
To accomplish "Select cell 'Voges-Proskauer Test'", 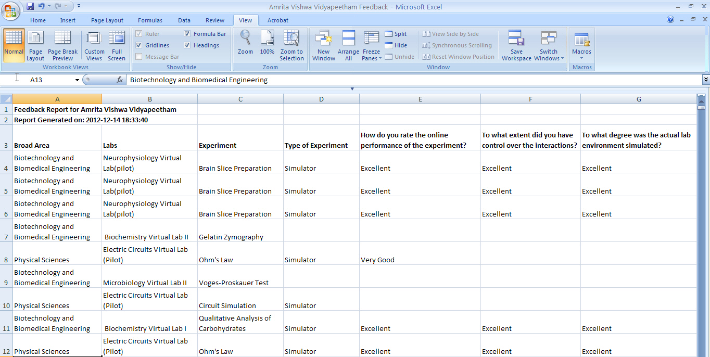I will point(240,276).
